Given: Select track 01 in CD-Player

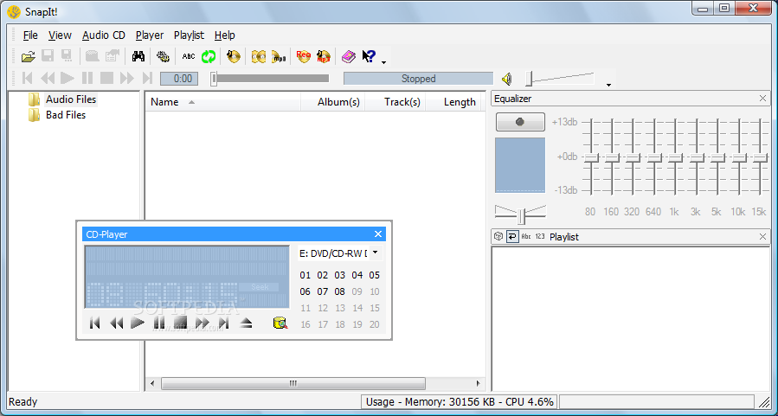Looking at the screenshot, I should [x=305, y=275].
